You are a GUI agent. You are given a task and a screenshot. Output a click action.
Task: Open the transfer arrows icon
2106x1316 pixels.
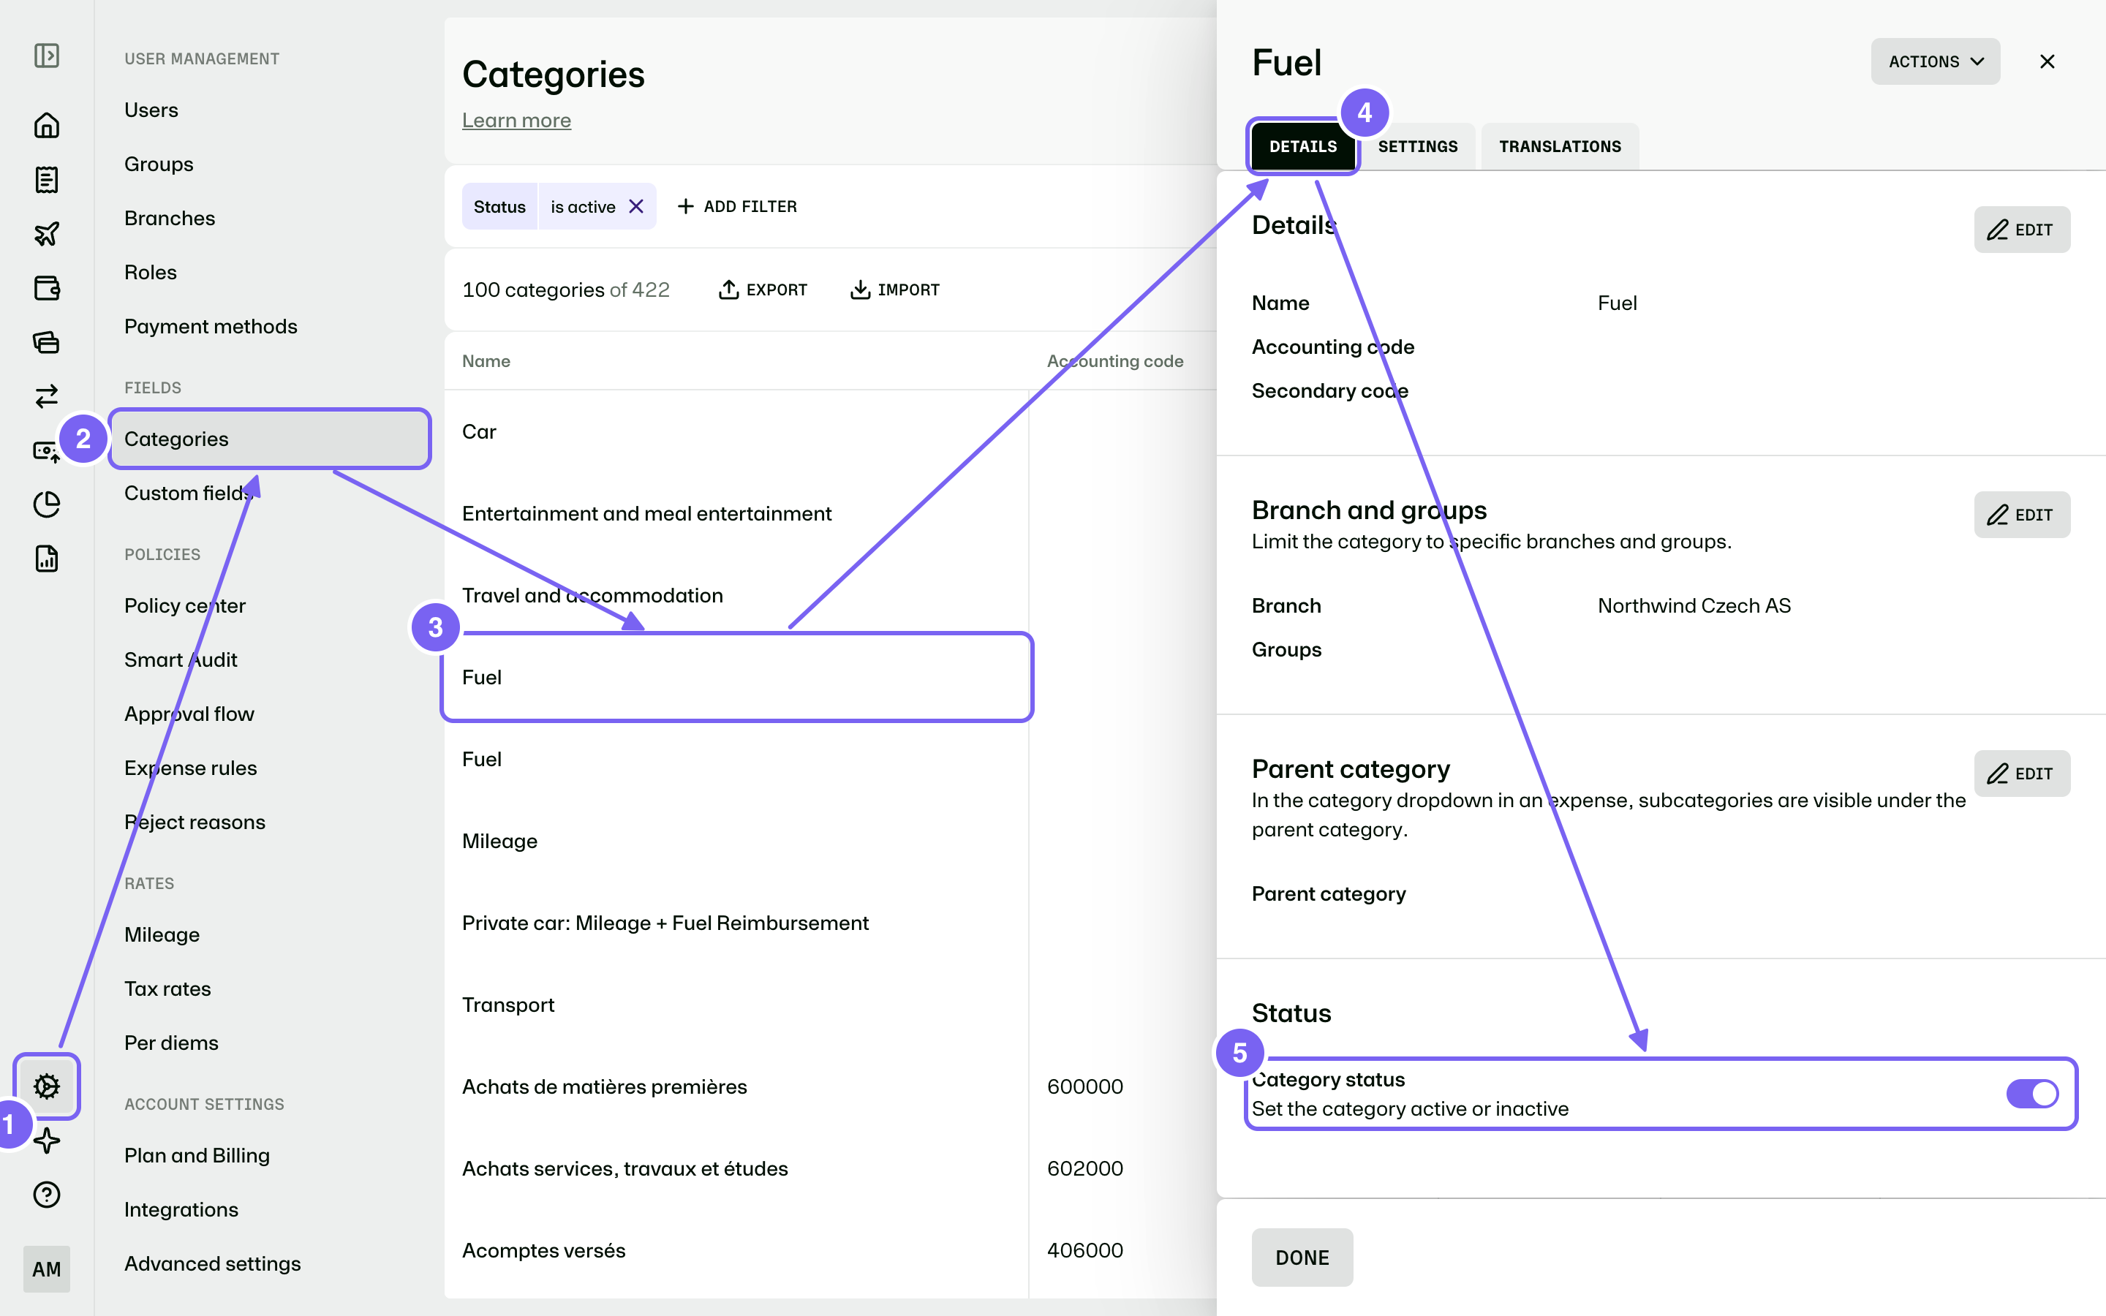tap(46, 396)
